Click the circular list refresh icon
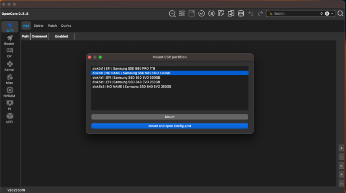This screenshot has height=193, width=346. click(x=211, y=13)
